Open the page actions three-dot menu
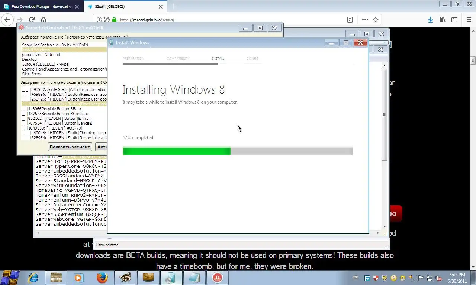The image size is (476, 285). [x=365, y=20]
